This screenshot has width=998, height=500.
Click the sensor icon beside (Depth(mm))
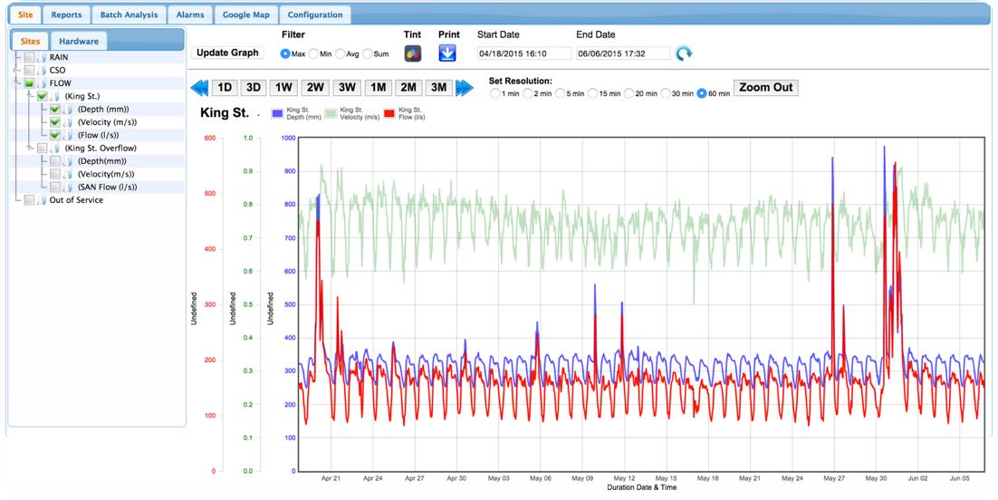68,161
